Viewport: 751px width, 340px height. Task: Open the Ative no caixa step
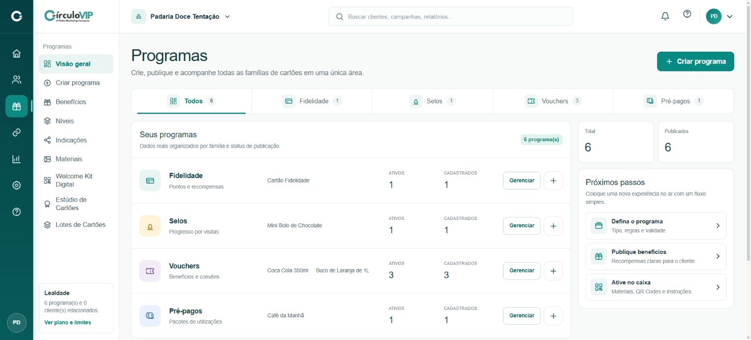[x=656, y=287]
